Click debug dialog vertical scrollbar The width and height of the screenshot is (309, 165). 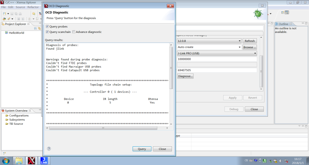click(x=261, y=71)
